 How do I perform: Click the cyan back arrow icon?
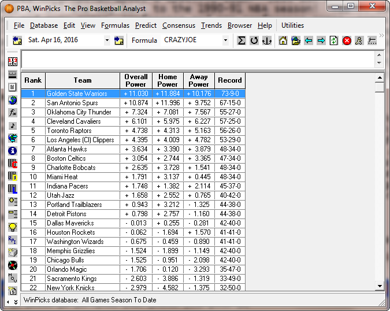point(309,40)
